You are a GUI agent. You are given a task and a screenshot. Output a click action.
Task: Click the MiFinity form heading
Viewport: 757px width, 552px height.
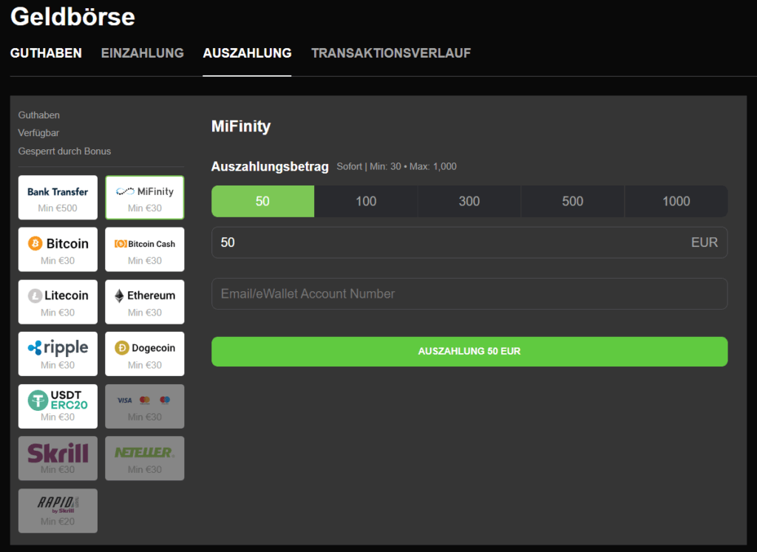[241, 126]
